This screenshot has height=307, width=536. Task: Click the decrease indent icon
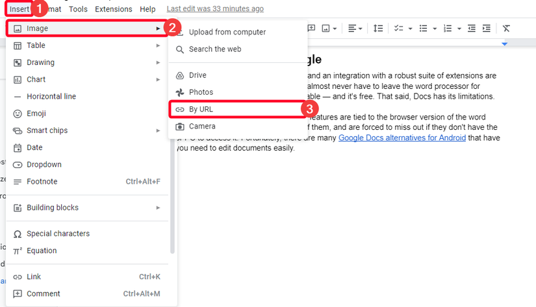pos(472,29)
